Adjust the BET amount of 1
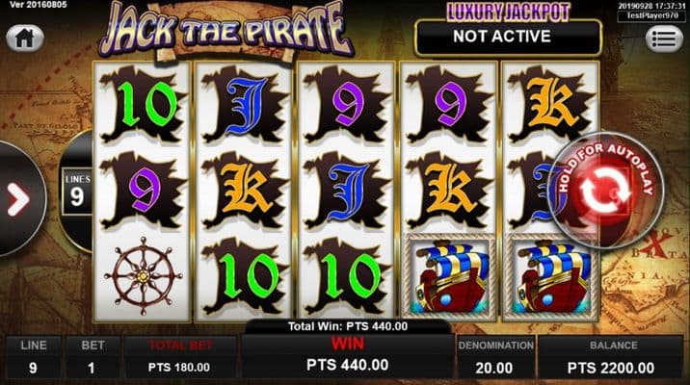 pyautogui.click(x=93, y=357)
